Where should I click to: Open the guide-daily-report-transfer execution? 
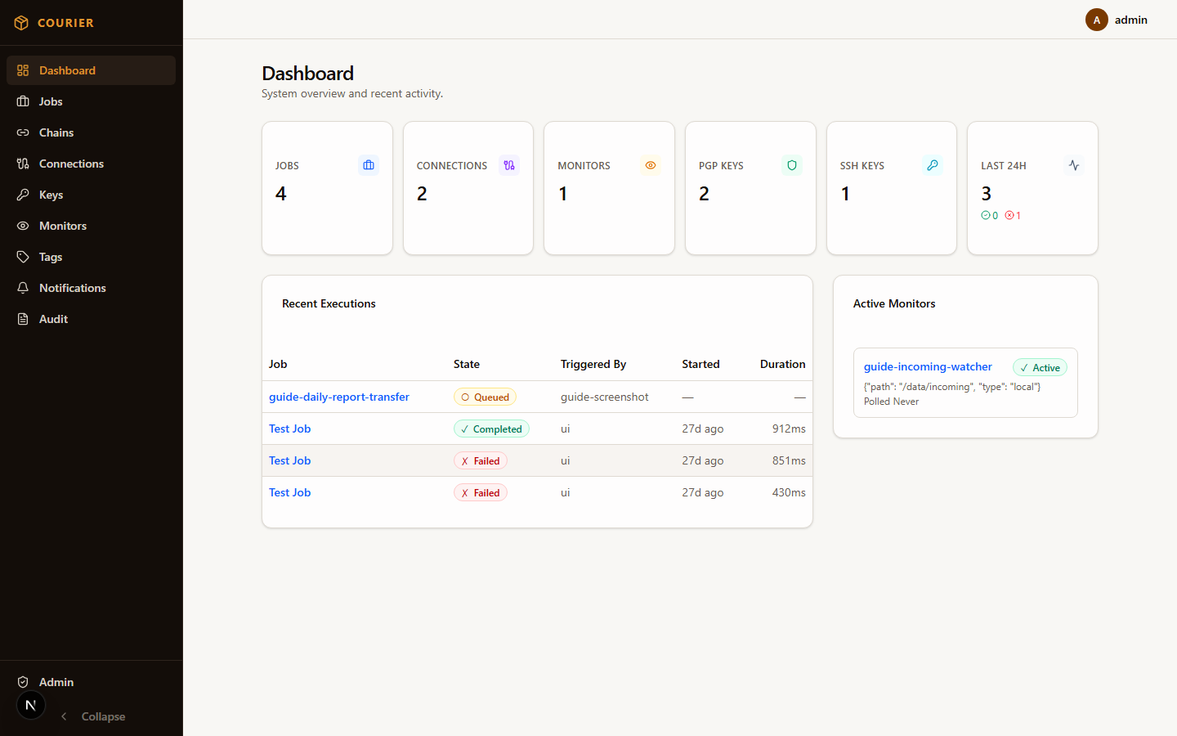click(x=338, y=397)
